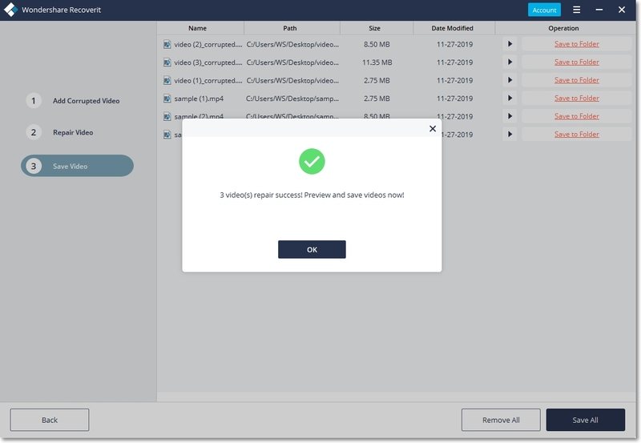
Task: Go Back to previous step
Action: (x=50, y=420)
